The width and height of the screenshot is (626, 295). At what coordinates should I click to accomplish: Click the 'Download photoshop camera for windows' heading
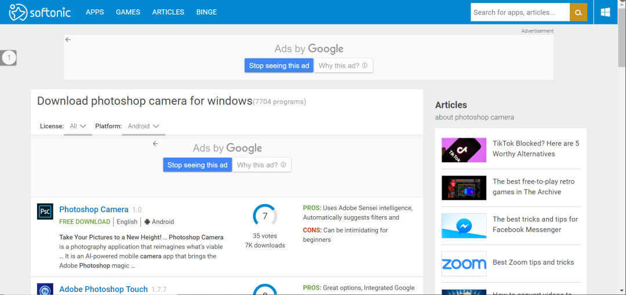(x=144, y=101)
